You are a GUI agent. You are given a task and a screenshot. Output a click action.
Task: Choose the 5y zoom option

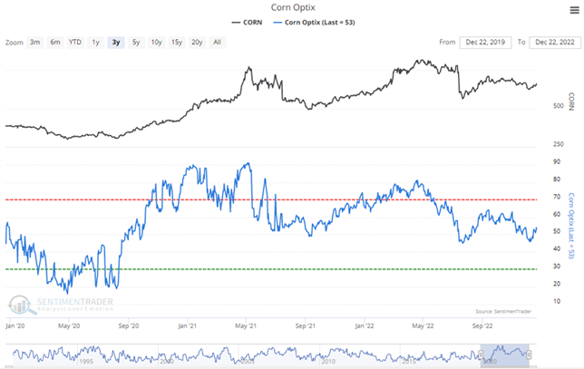pyautogui.click(x=136, y=43)
